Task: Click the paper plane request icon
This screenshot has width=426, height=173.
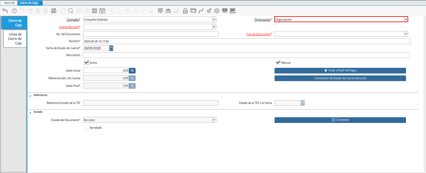Action: tap(209, 11)
